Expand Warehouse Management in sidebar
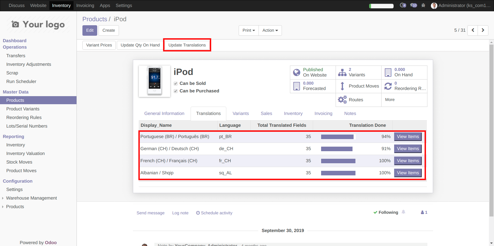This screenshot has width=494, height=246. (x=31, y=198)
